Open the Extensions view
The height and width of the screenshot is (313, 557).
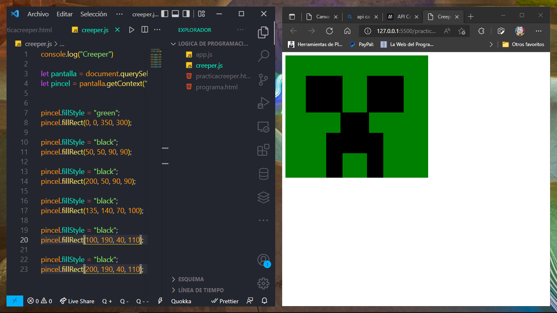[x=263, y=150]
